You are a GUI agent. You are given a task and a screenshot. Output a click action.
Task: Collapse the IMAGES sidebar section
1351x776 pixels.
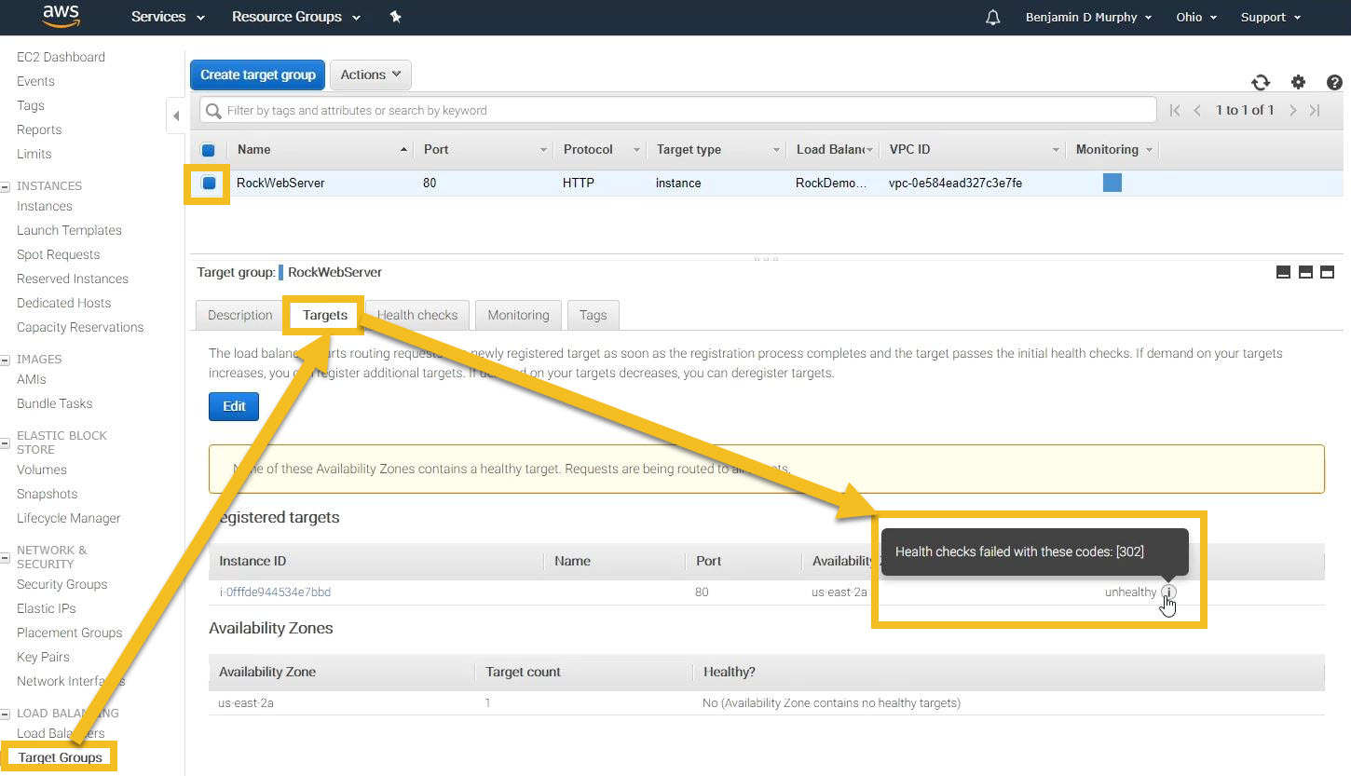point(6,360)
